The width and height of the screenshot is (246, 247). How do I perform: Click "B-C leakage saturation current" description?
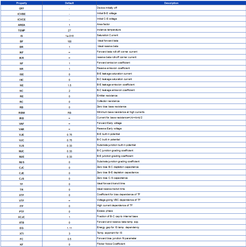[x=114, y=79]
